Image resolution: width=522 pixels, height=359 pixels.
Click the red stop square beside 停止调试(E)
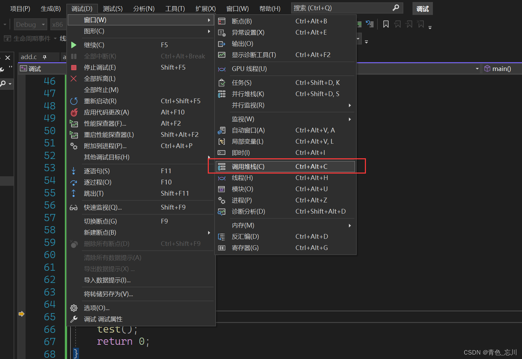pyautogui.click(x=73, y=67)
